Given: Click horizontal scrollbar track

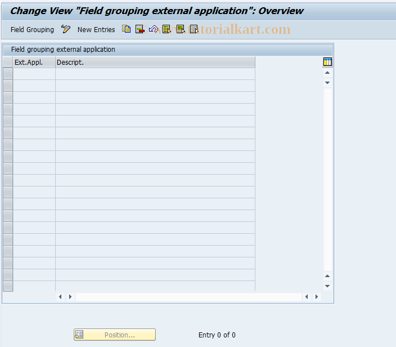Looking at the screenshot, I should [x=188, y=297].
